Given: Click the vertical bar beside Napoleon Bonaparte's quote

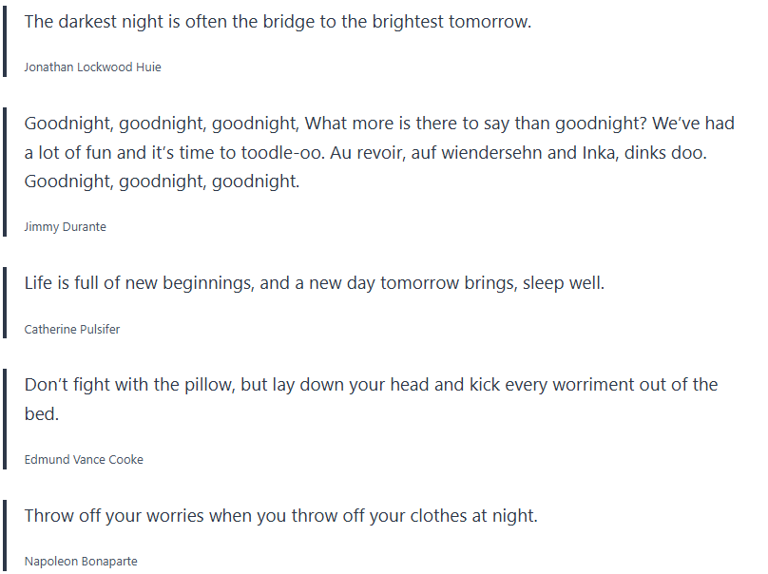Looking at the screenshot, I should click(x=5, y=534).
